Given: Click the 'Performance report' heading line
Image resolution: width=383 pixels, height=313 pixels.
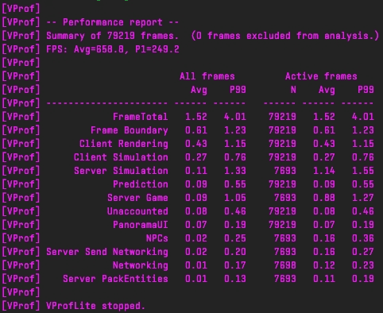Looking at the screenshot, I should tap(113, 22).
